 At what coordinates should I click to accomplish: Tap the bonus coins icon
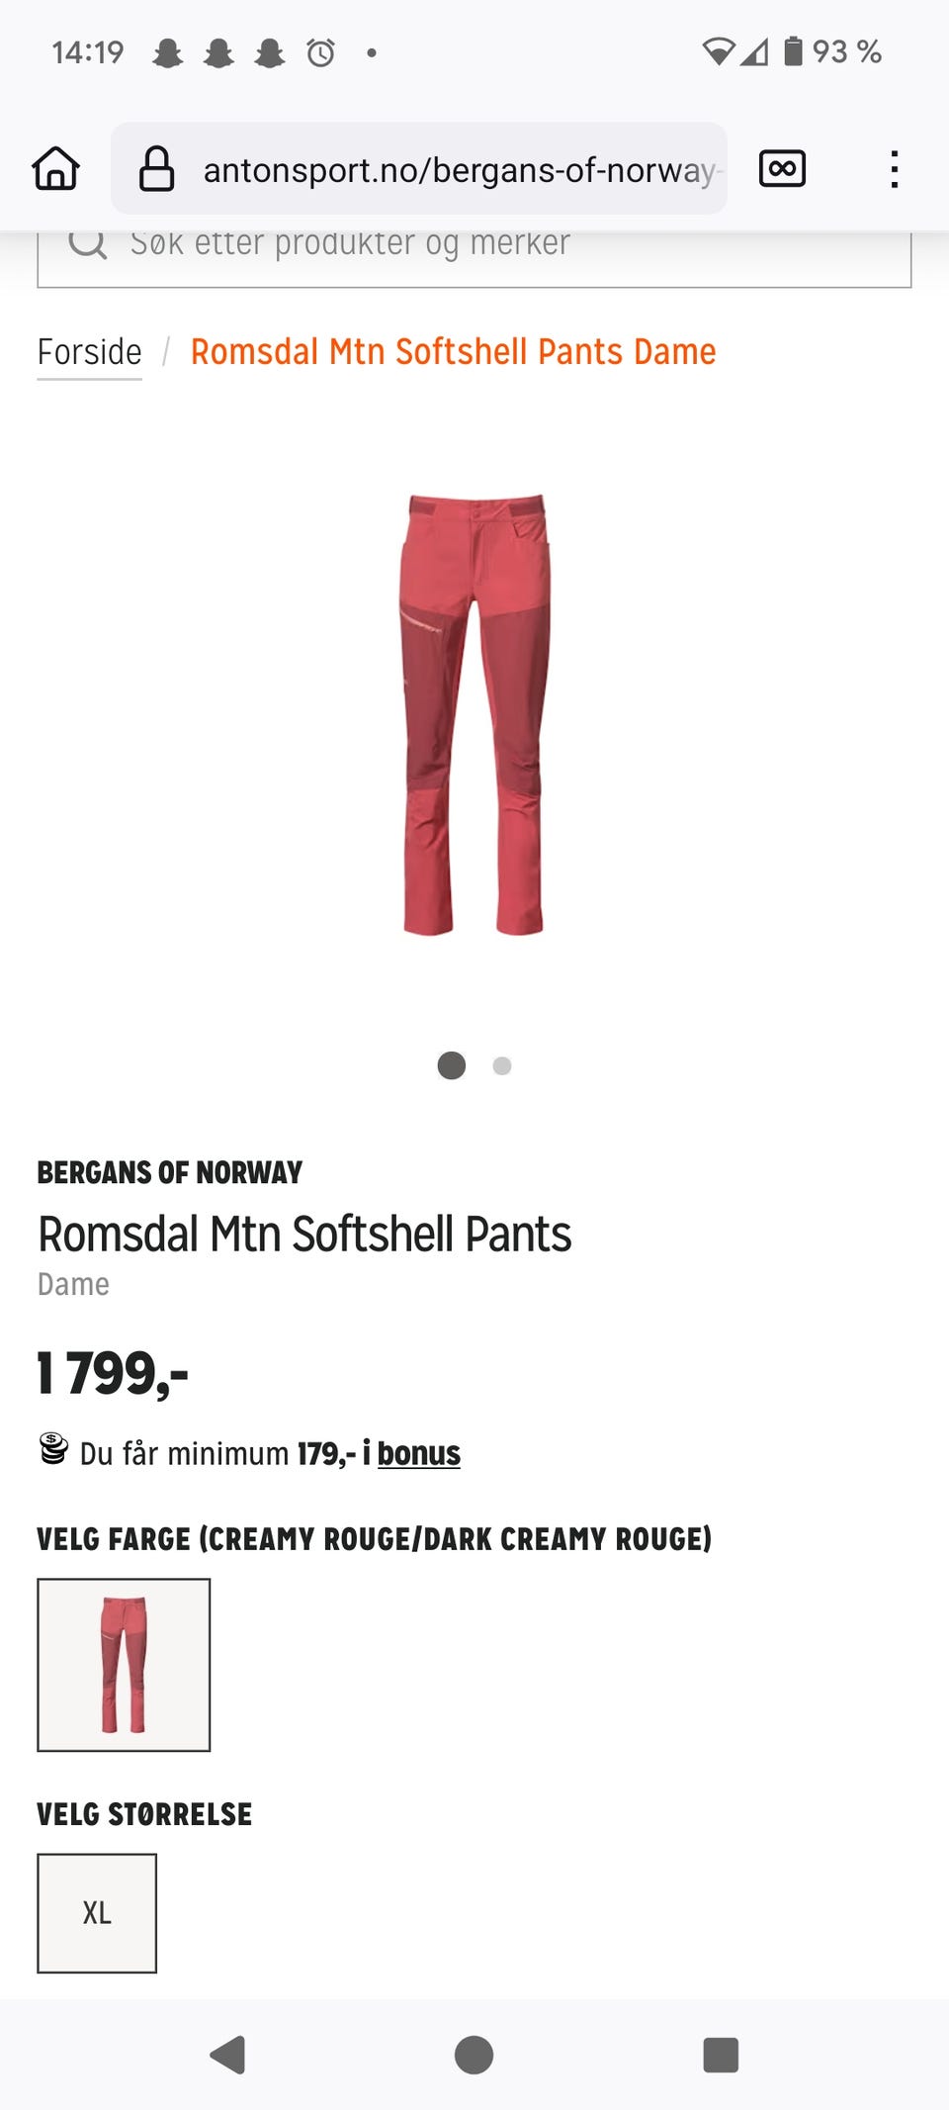click(53, 1449)
